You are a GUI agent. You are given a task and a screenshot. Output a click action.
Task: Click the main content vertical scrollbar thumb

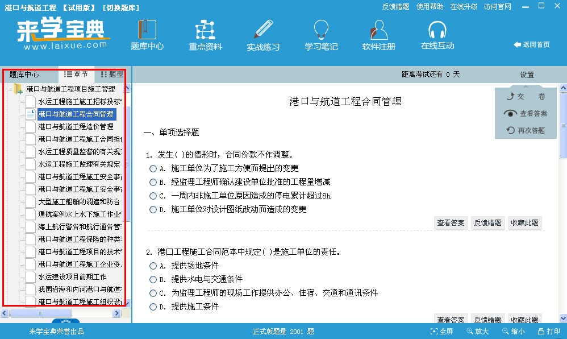[563, 125]
